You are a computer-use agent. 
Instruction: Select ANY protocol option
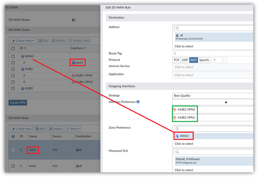point(193,60)
